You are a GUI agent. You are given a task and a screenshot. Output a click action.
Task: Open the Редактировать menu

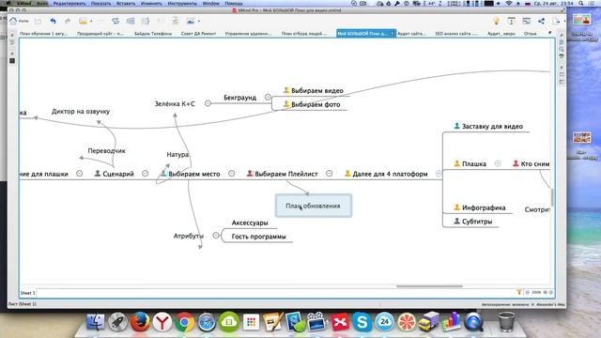69,3
